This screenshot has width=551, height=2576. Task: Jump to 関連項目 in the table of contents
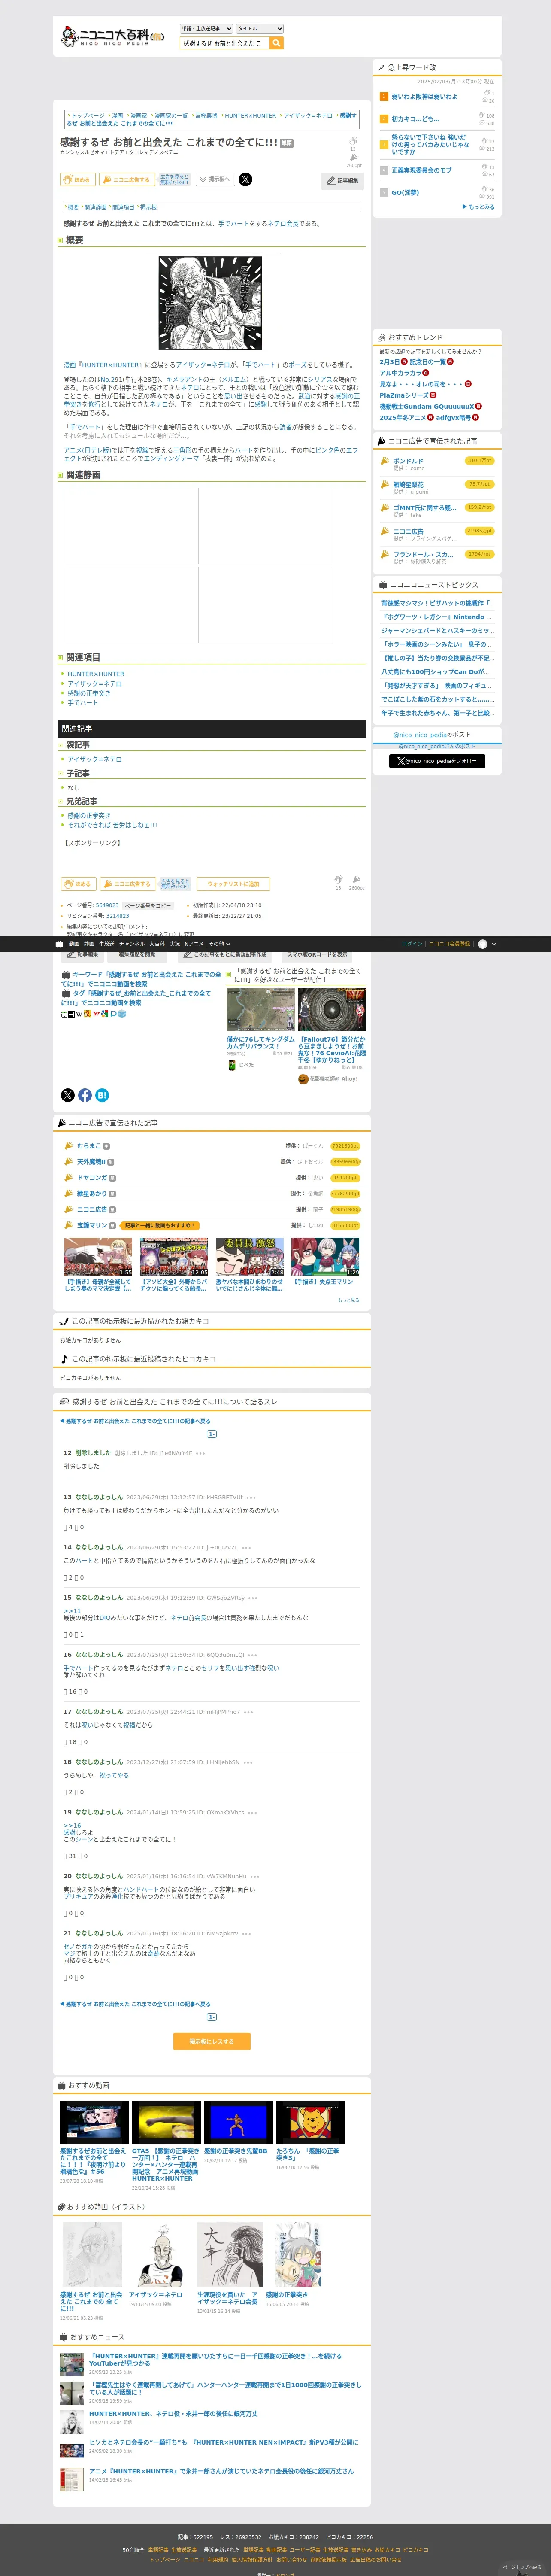tap(123, 207)
